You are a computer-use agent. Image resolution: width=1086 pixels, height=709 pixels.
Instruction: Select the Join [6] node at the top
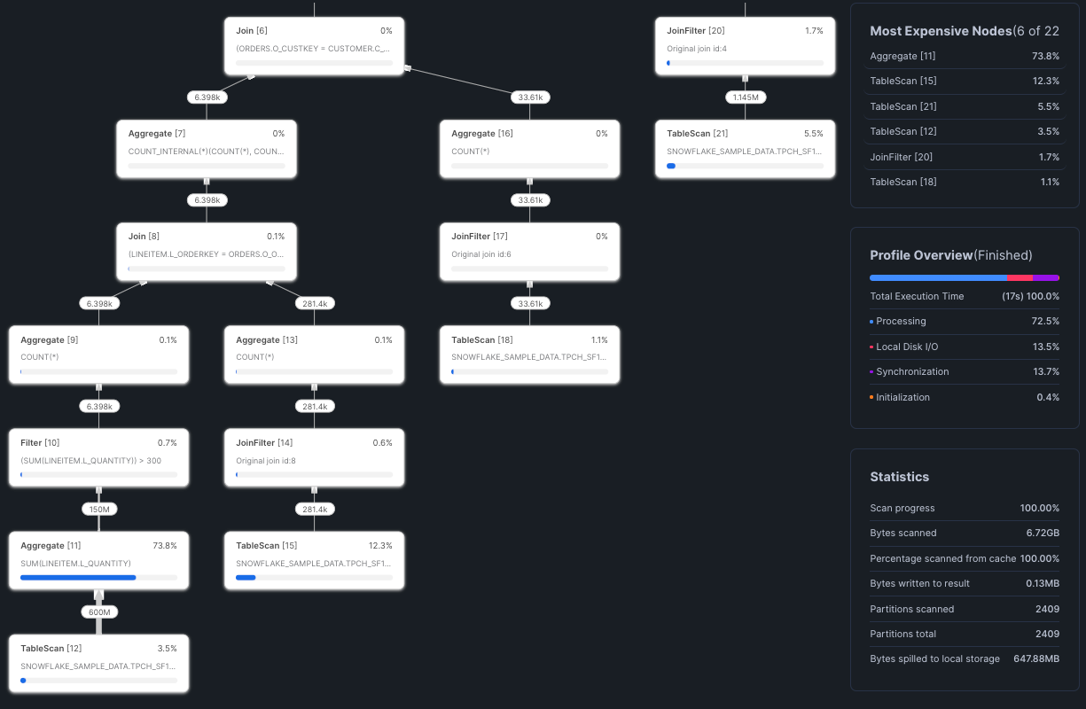314,44
